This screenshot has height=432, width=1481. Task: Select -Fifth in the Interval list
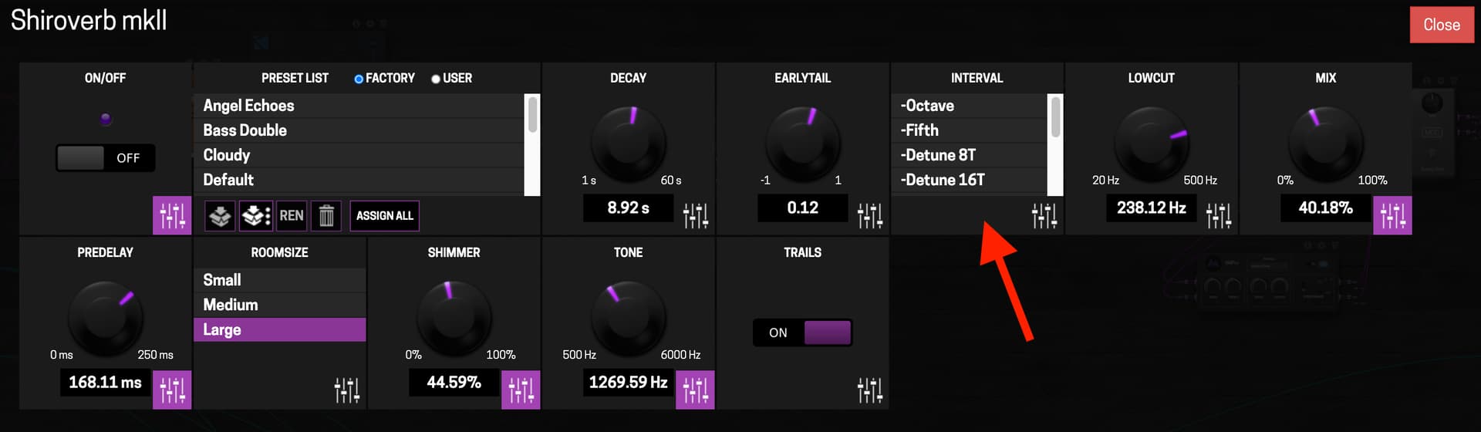click(919, 130)
